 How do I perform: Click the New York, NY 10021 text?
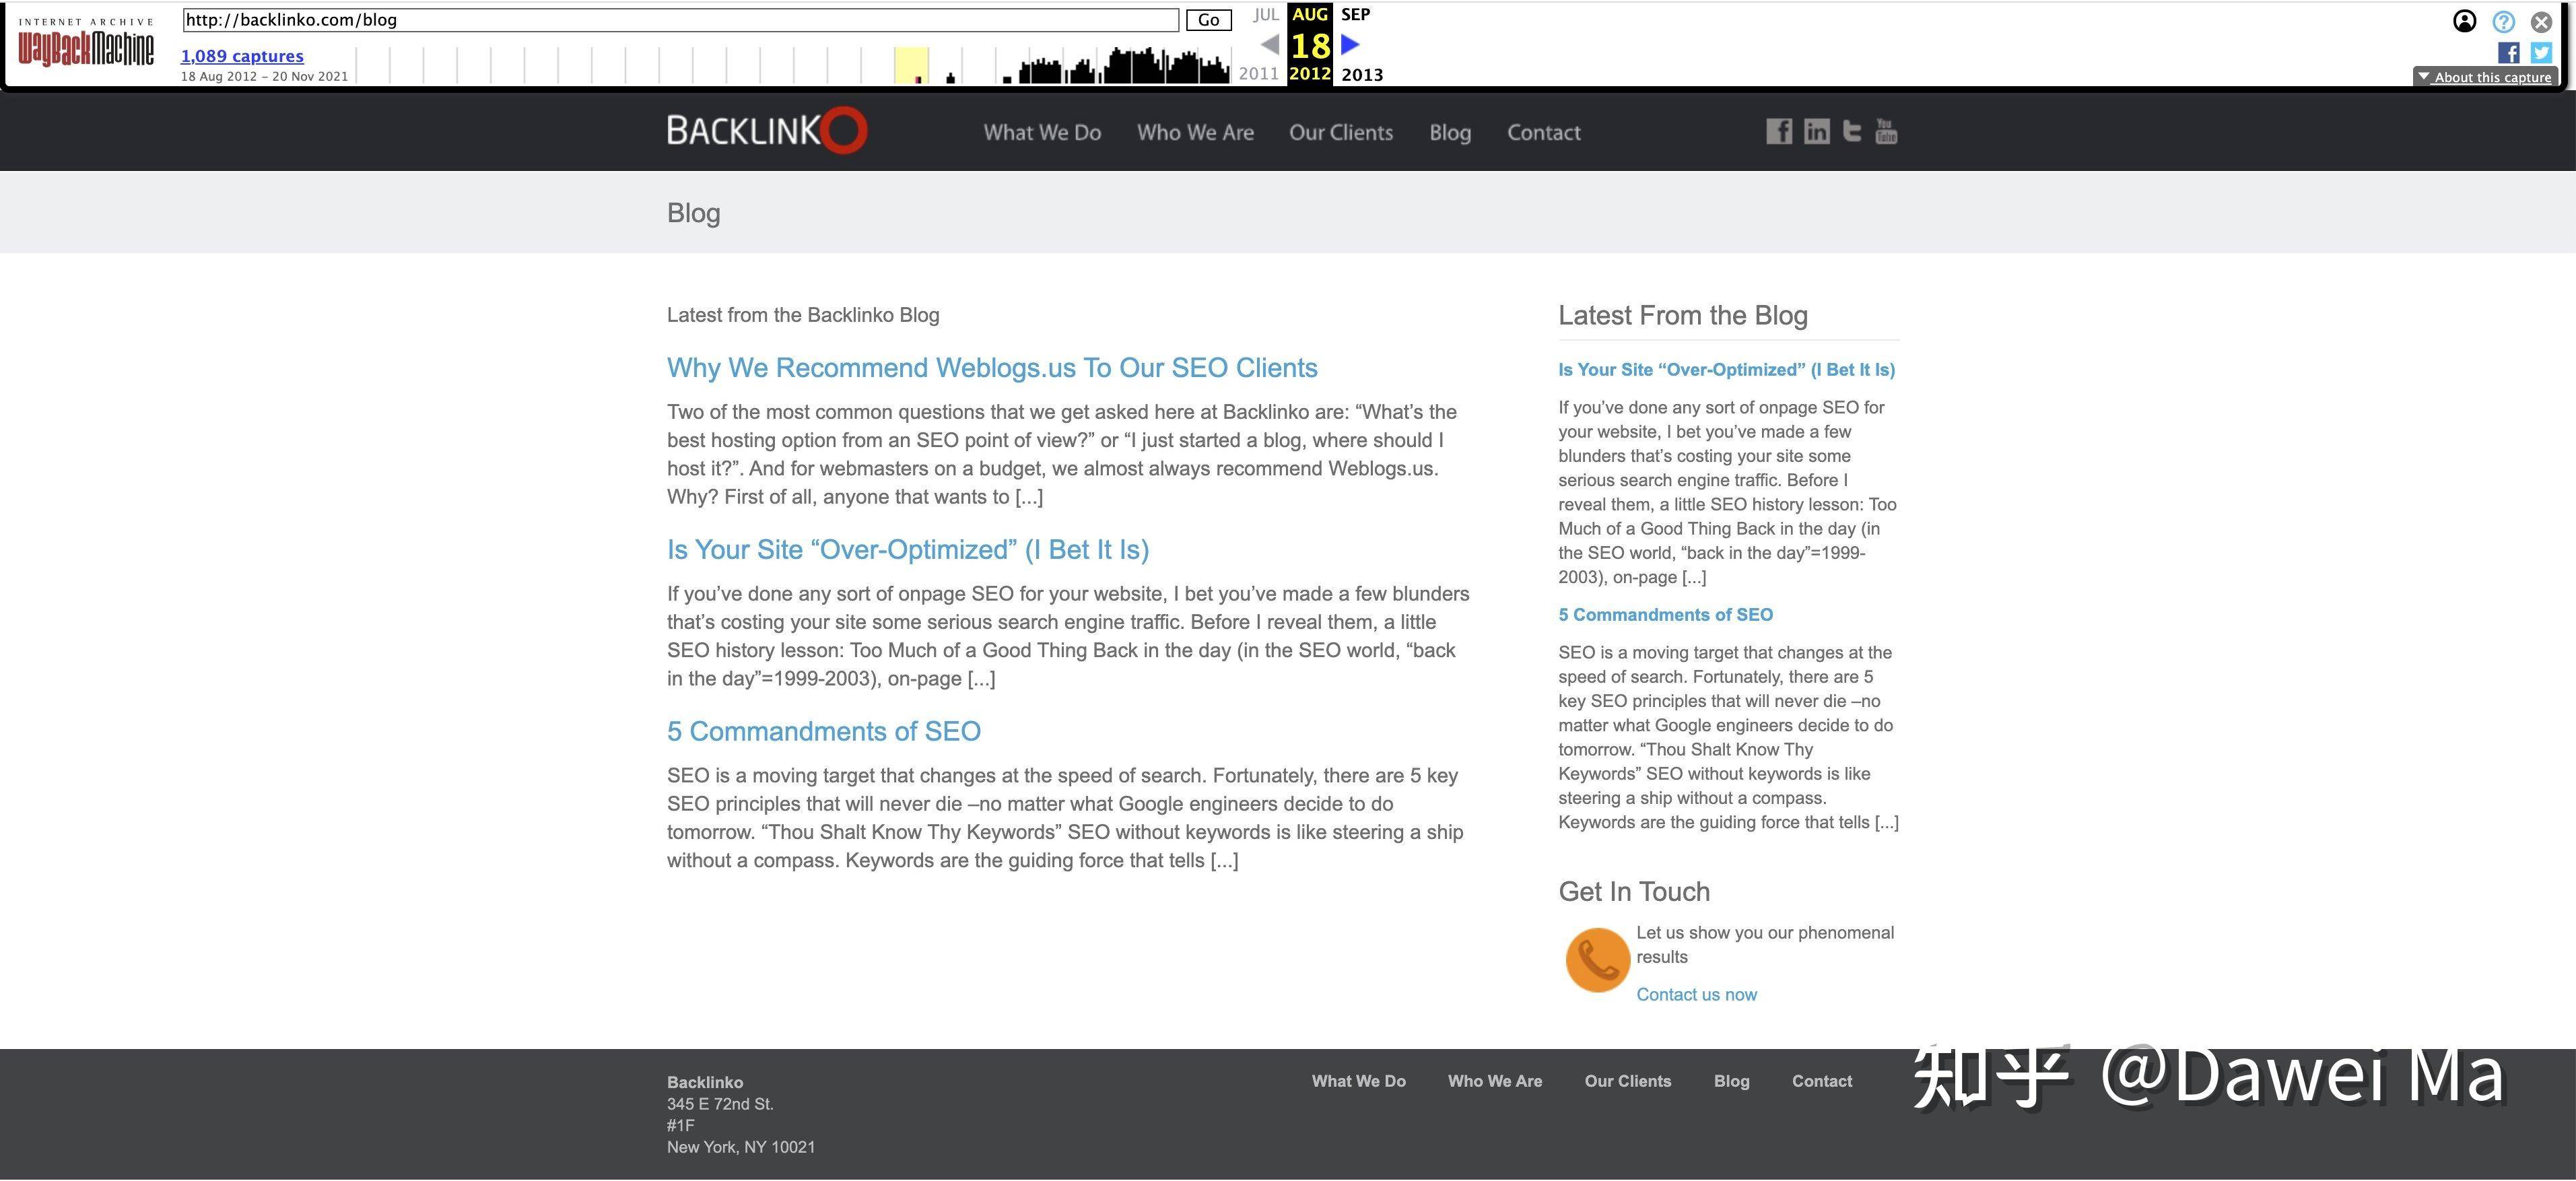coord(741,1147)
